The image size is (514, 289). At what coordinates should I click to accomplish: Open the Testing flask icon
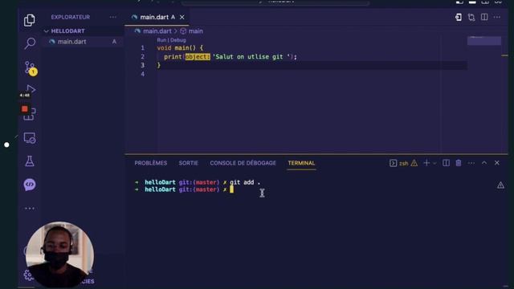[x=30, y=161]
